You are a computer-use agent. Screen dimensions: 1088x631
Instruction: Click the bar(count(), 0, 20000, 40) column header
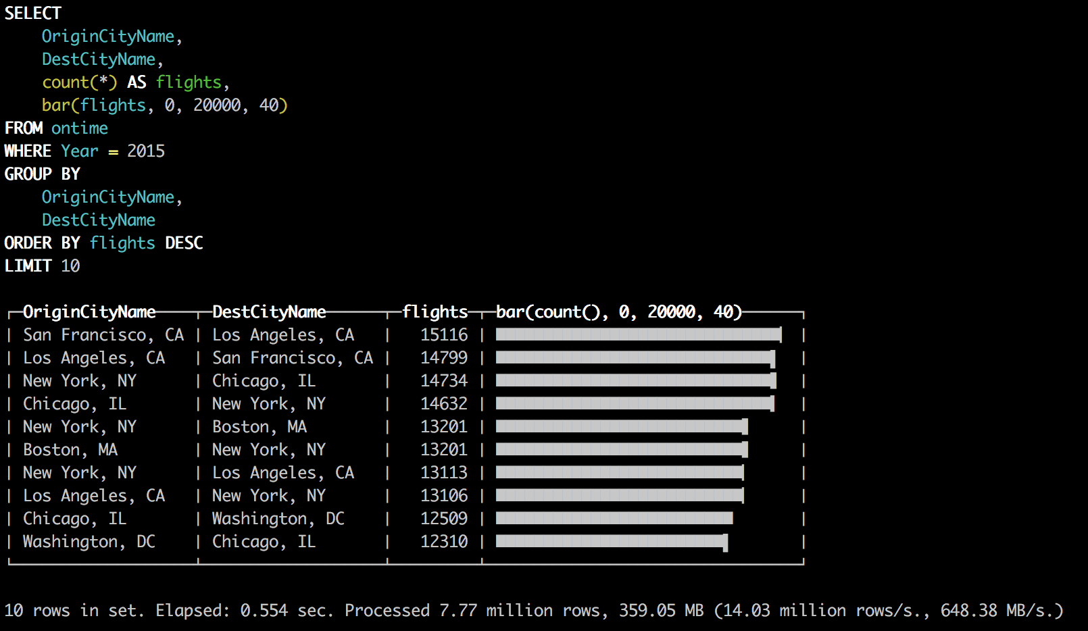point(618,312)
